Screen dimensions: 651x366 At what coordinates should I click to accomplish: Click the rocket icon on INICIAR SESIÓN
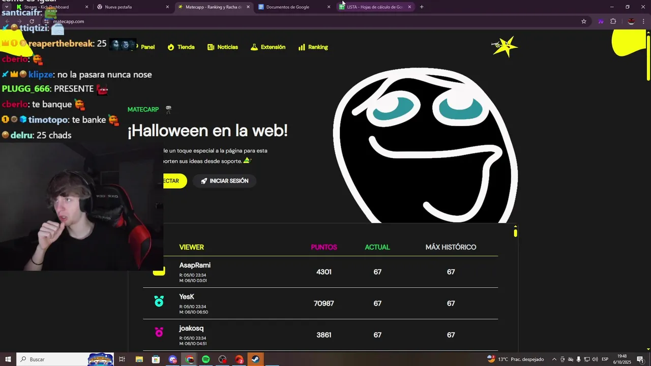[204, 181]
